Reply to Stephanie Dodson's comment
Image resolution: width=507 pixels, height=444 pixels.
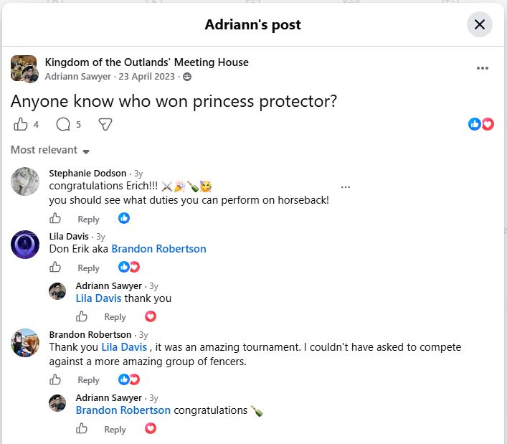click(88, 219)
